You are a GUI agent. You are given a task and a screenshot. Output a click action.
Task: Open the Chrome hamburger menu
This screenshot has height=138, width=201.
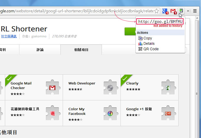195,11
